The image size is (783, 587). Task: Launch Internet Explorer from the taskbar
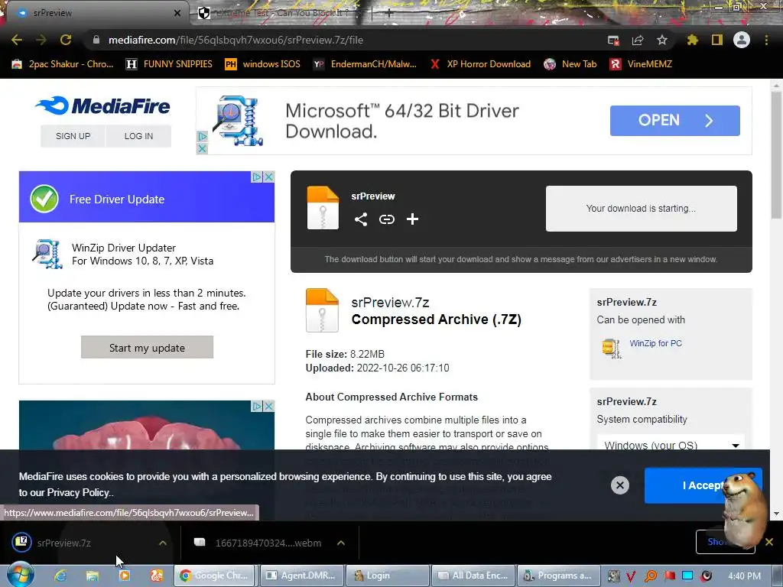(x=60, y=576)
